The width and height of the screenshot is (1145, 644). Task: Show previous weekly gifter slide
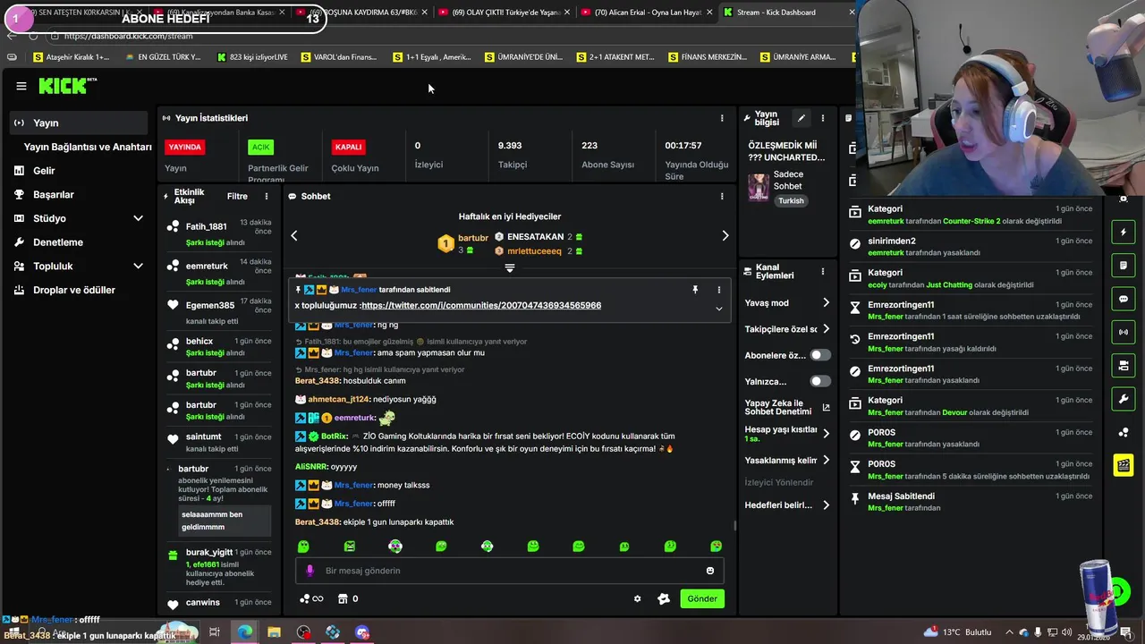(294, 235)
